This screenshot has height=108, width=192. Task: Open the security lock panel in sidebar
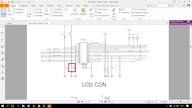tap(2, 72)
